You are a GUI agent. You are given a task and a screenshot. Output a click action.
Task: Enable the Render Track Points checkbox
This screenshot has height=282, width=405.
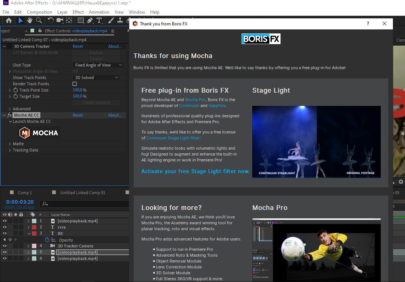(x=75, y=84)
